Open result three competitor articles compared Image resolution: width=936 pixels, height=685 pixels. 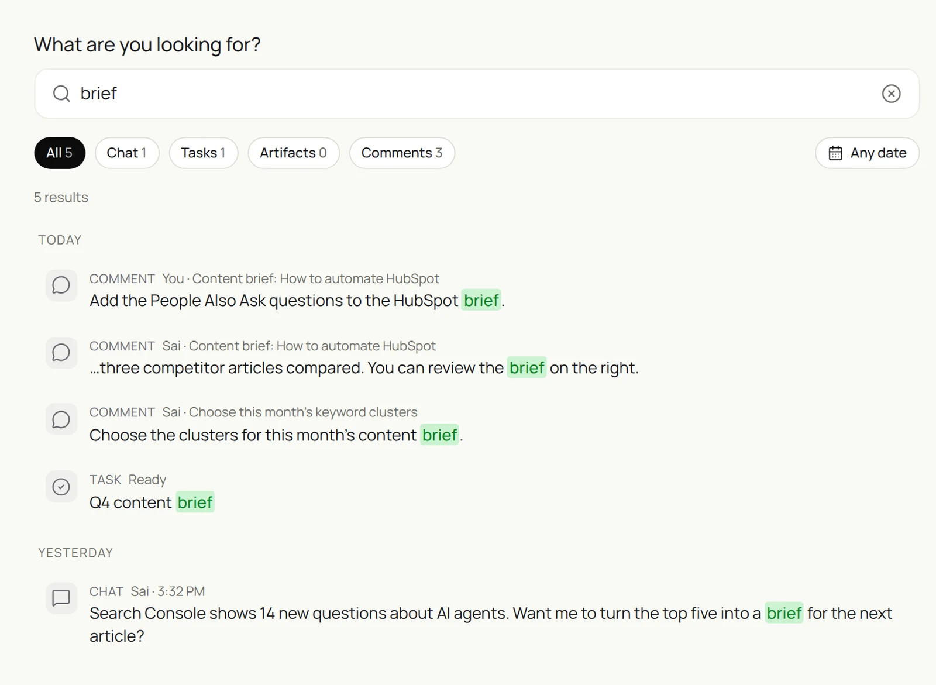364,368
